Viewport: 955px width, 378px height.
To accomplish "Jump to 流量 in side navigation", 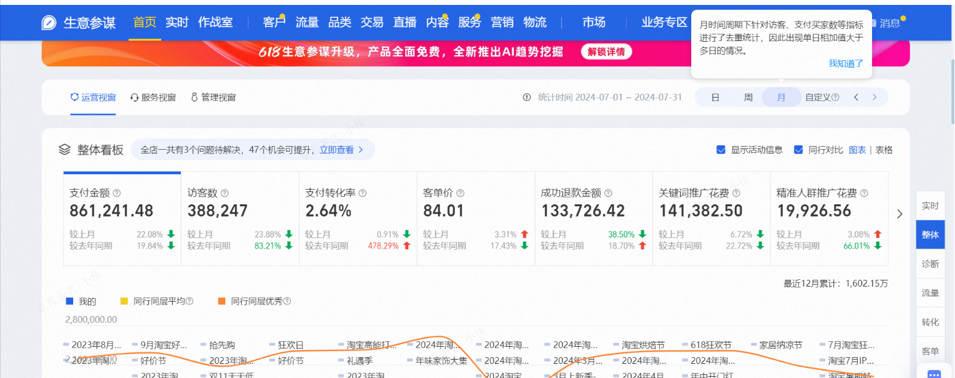I will [930, 293].
